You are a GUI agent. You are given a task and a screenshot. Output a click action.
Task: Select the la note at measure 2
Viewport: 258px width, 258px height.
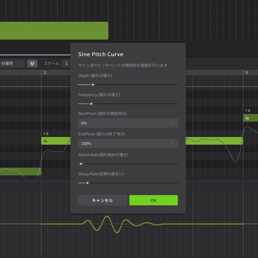[x=56, y=141]
